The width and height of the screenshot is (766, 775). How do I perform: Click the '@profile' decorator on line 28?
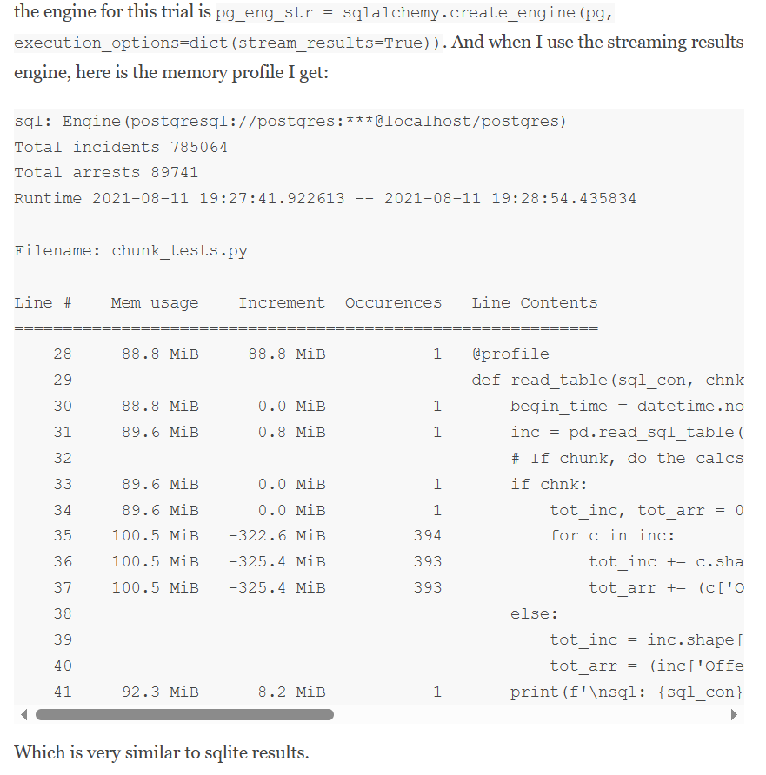[x=510, y=354]
